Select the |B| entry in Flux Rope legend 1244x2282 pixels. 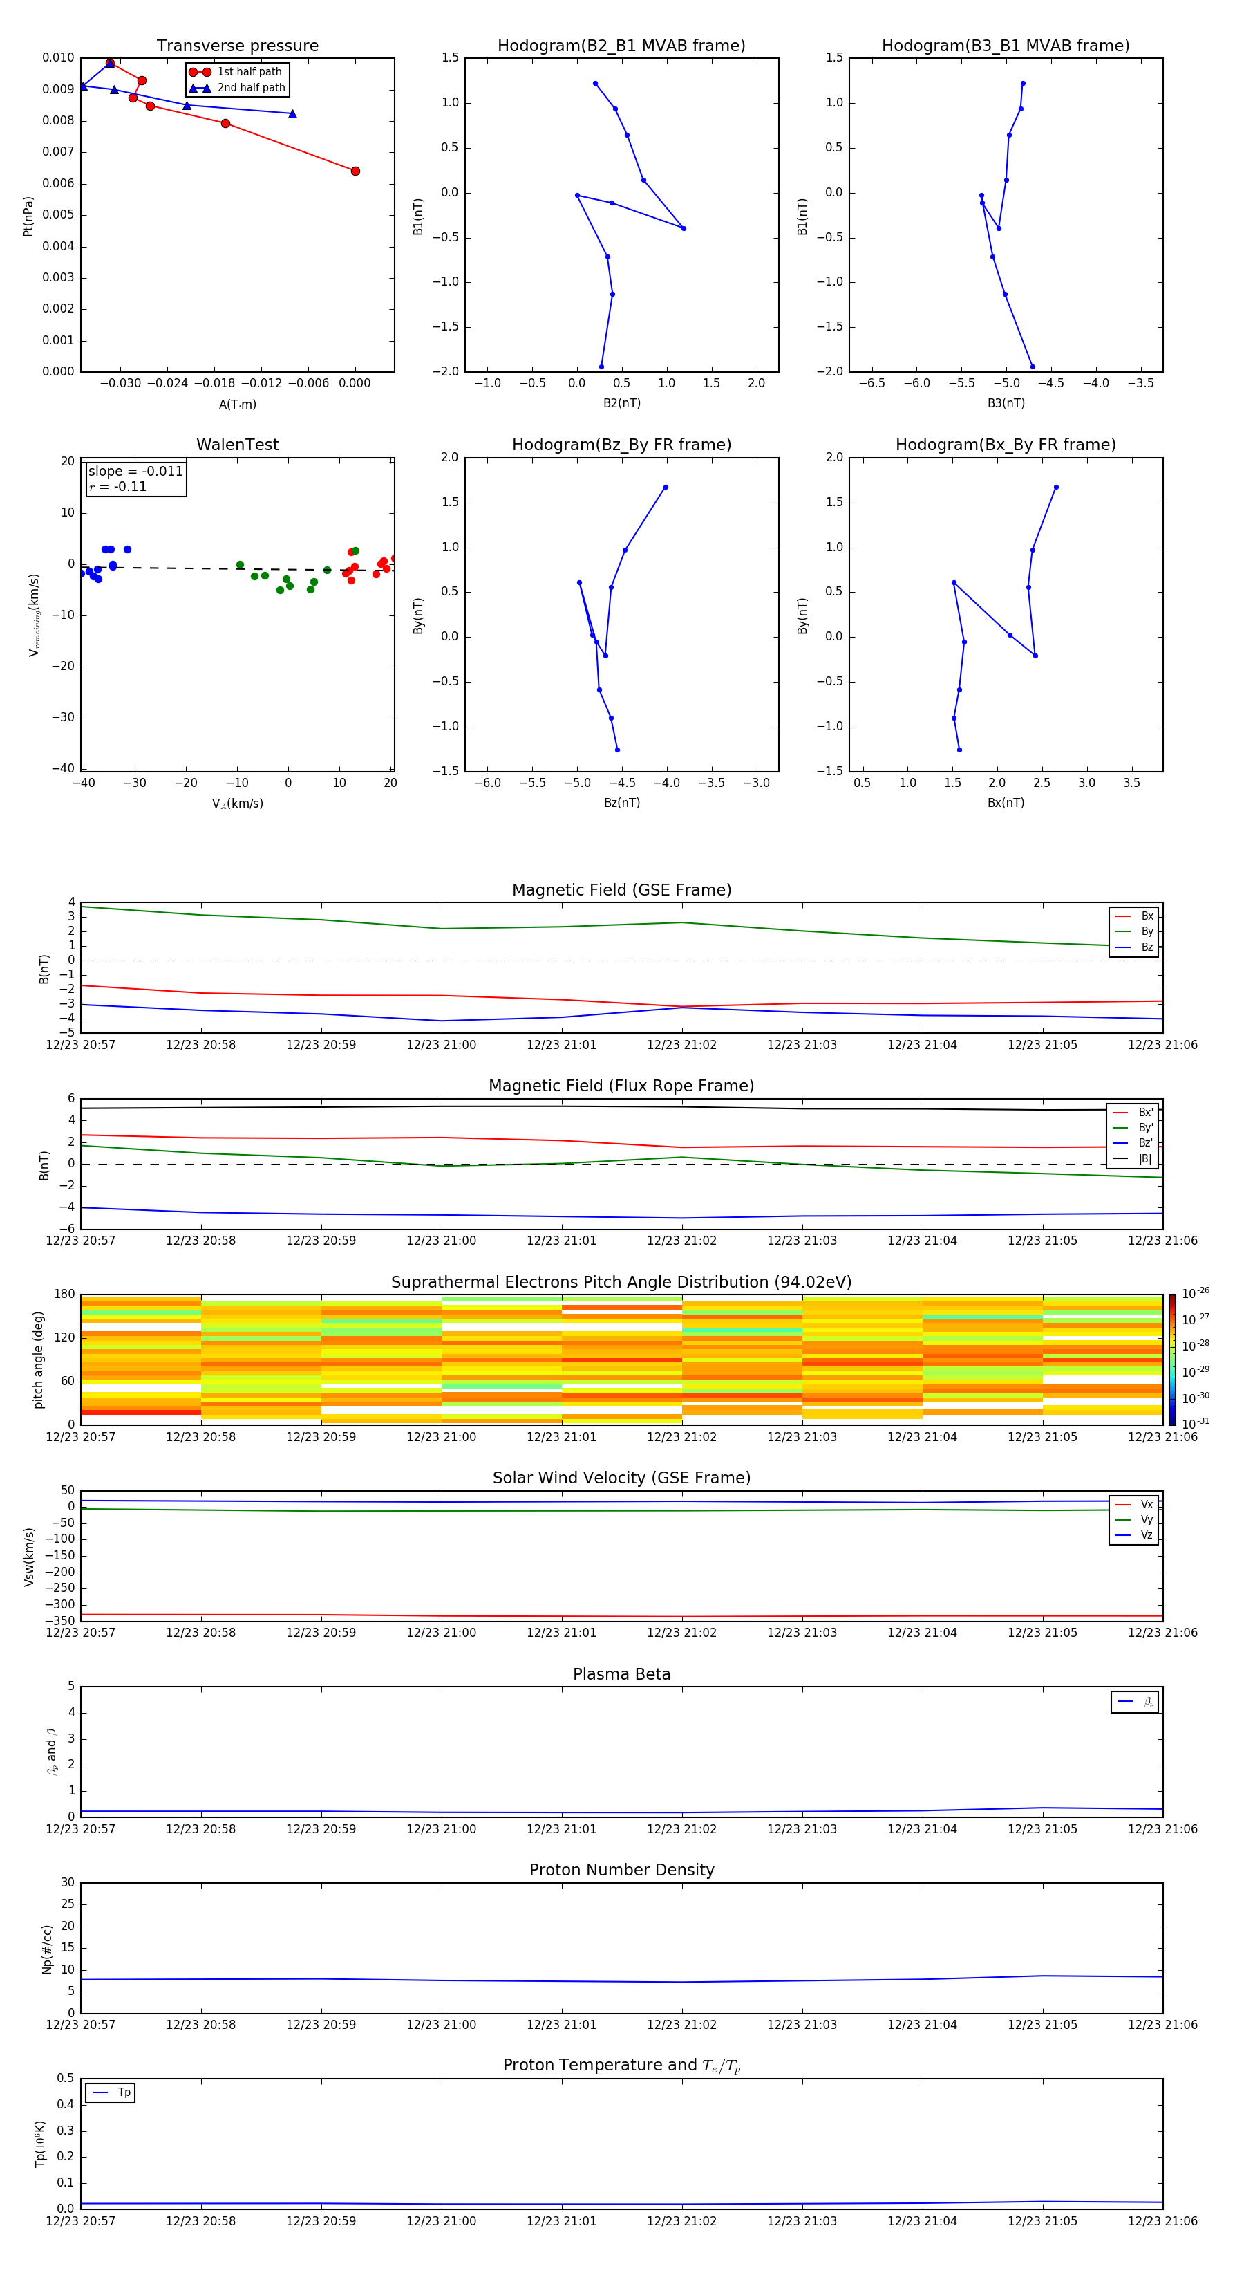1133,1159
